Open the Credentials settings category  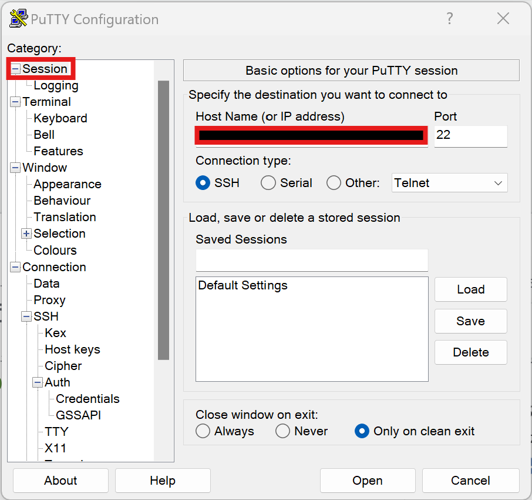[88, 399]
